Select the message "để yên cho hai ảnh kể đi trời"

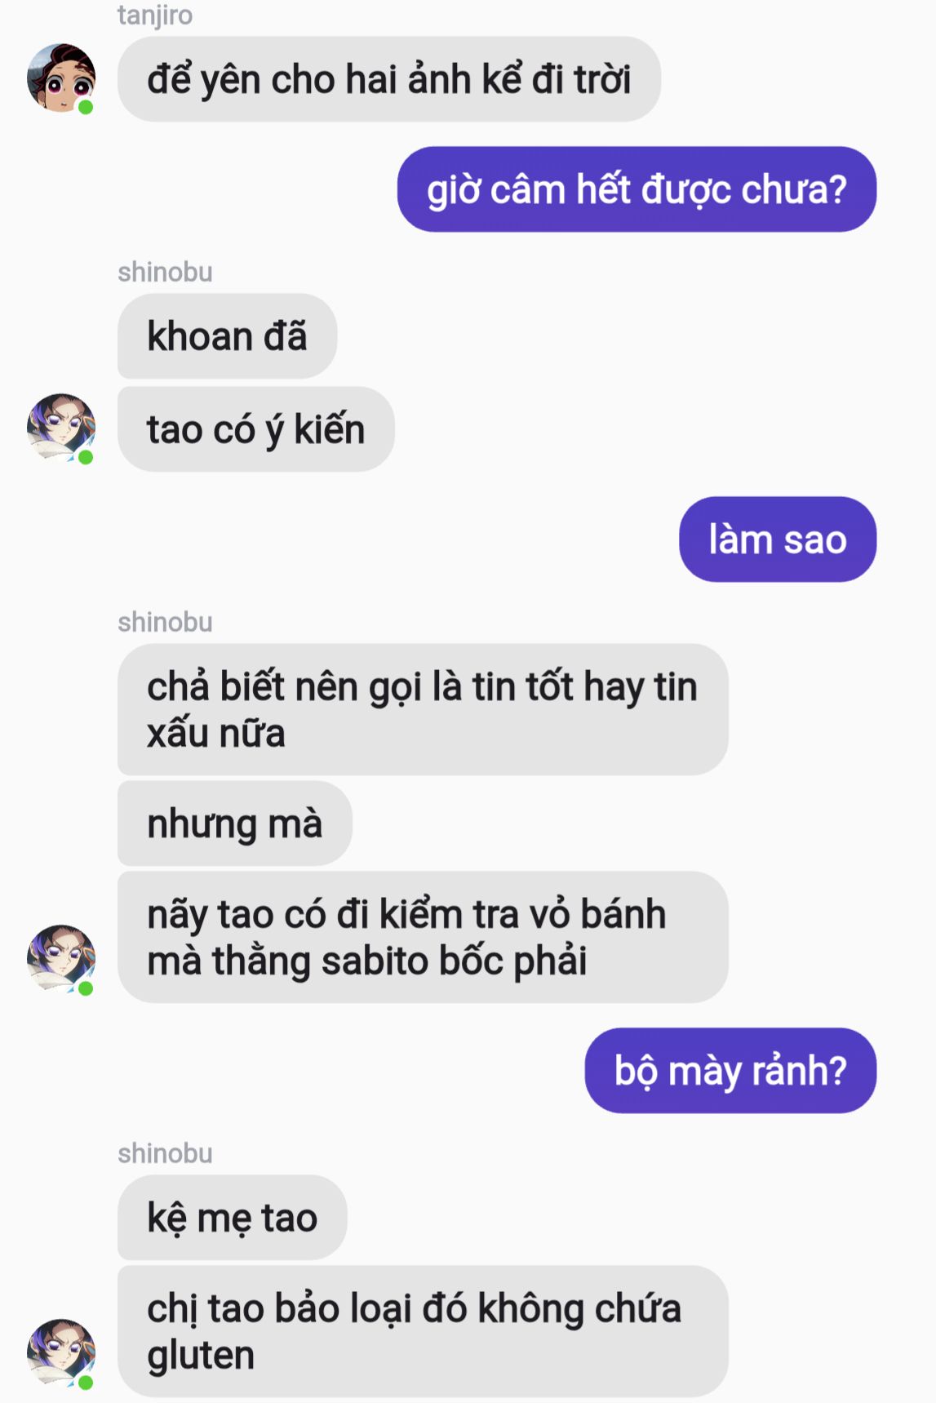tap(389, 79)
